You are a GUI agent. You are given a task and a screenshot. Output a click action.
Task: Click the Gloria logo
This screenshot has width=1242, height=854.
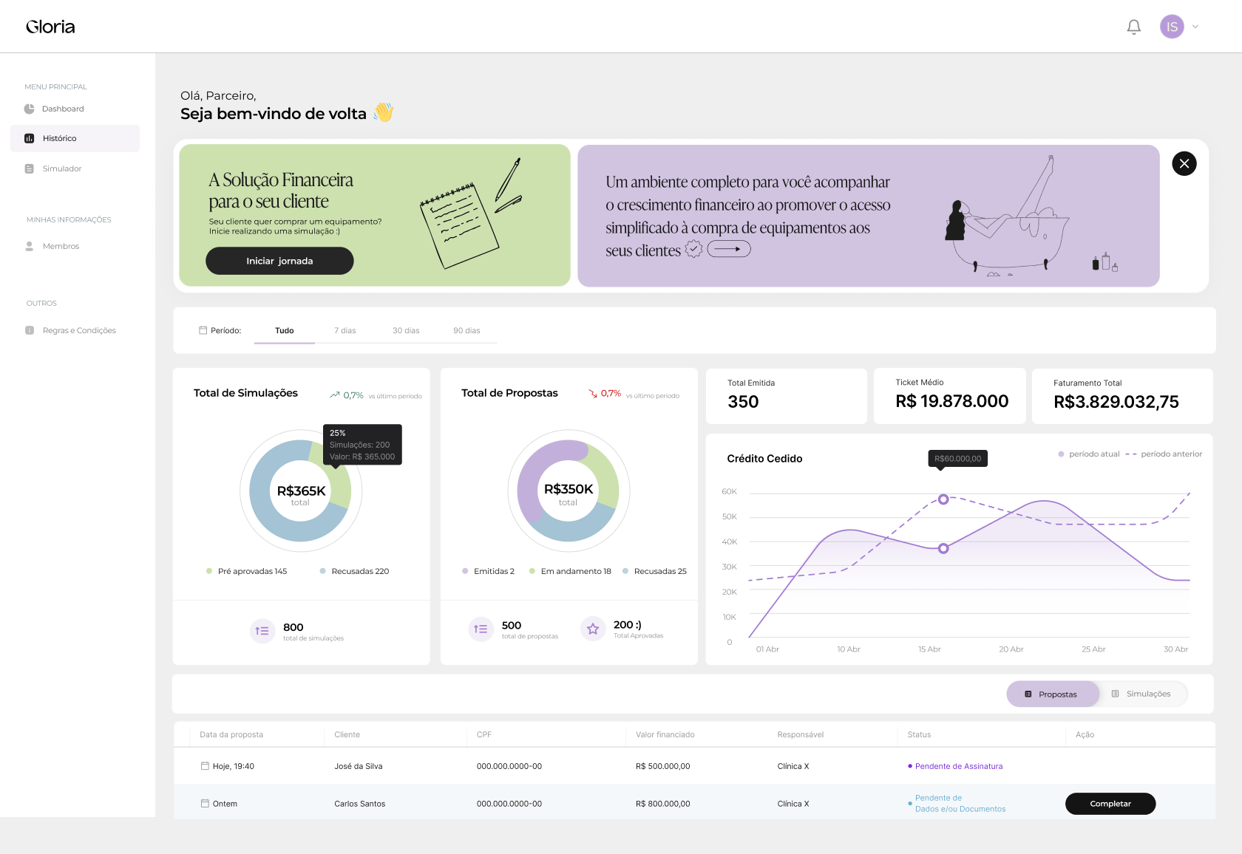tap(50, 27)
